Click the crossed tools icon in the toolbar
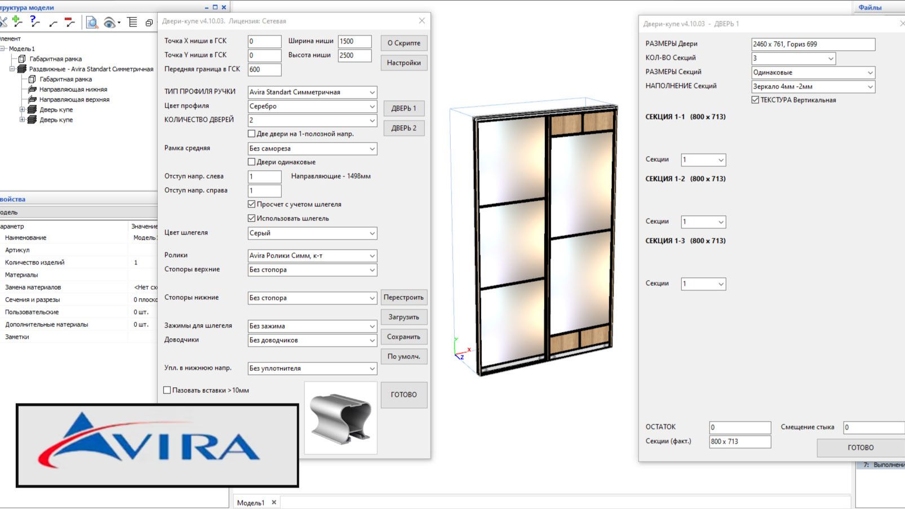Screen dimensions: 905x509 coord(3,21)
